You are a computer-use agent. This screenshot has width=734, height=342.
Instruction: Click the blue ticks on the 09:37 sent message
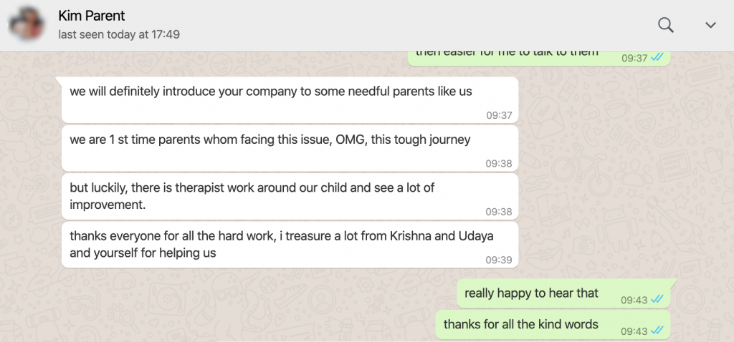[657, 58]
